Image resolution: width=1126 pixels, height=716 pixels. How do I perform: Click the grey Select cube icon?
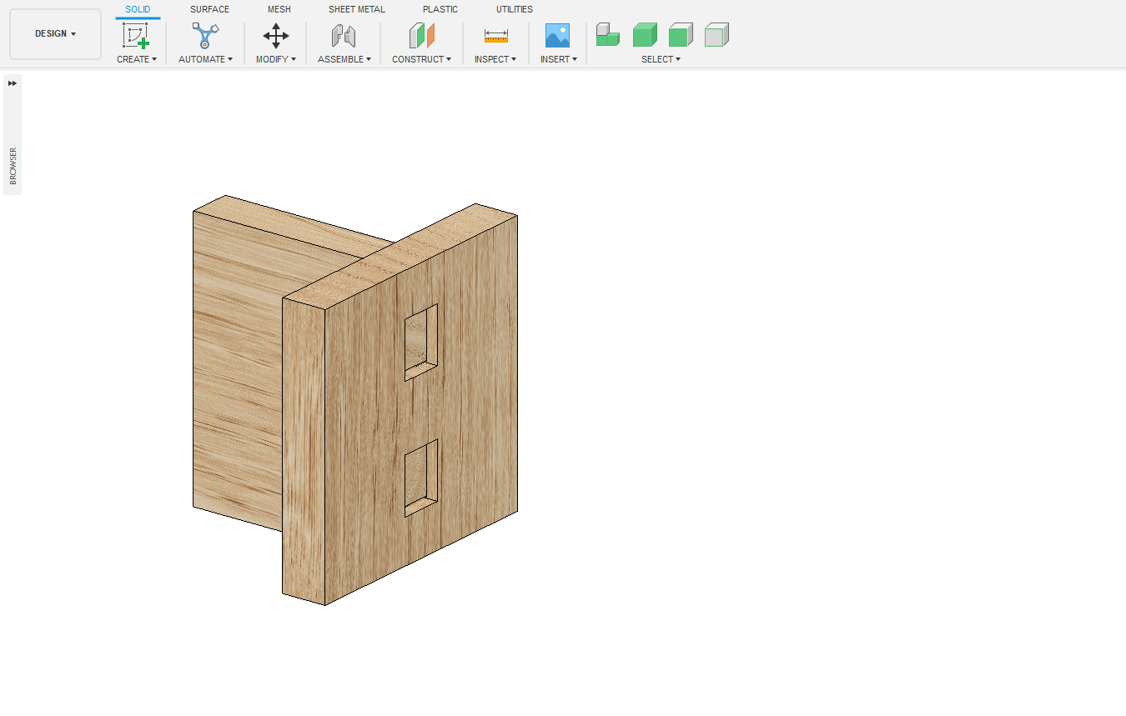coord(716,35)
